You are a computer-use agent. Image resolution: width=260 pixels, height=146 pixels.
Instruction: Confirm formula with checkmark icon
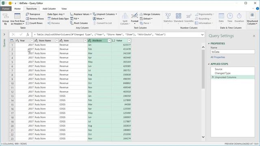[x=21, y=34]
